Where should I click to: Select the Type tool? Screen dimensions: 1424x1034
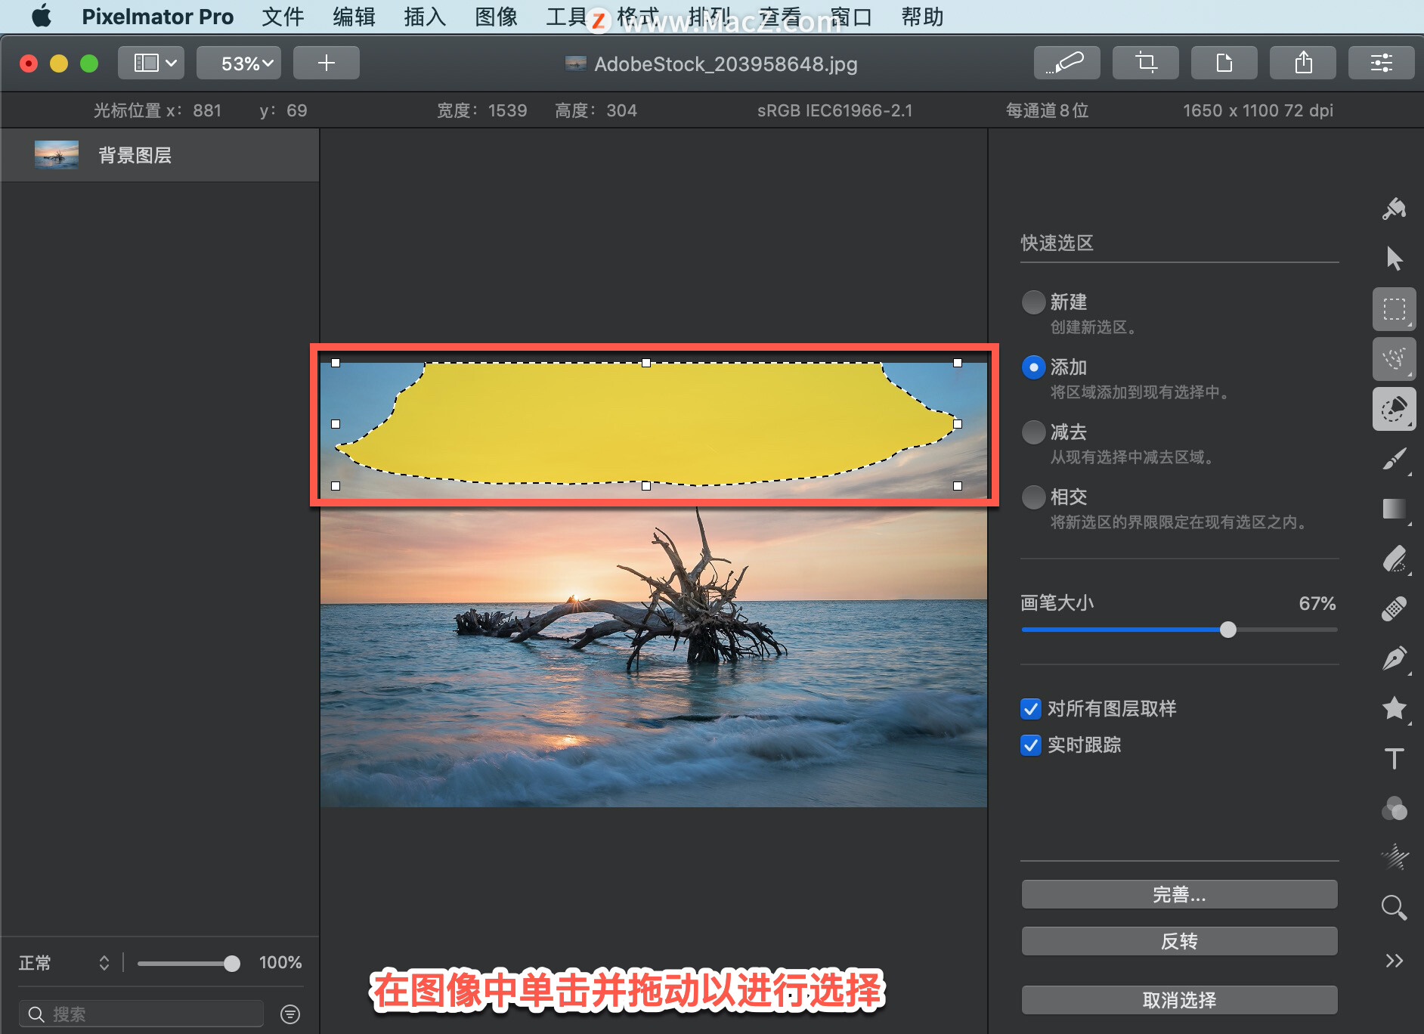1395,759
